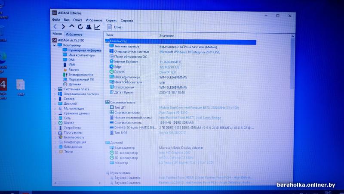Go forward with the right arrow toolbar icon
This screenshot has height=194, width=344.
63,27
